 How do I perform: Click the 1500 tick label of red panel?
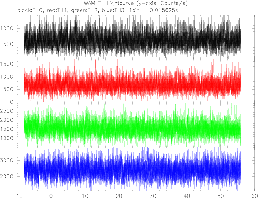coord(6,64)
